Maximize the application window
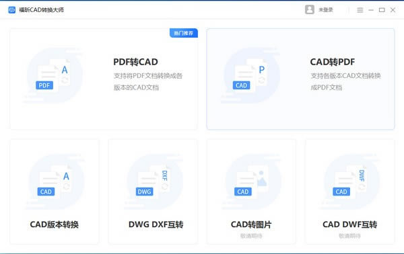The height and width of the screenshot is (254, 404). tap(382, 10)
